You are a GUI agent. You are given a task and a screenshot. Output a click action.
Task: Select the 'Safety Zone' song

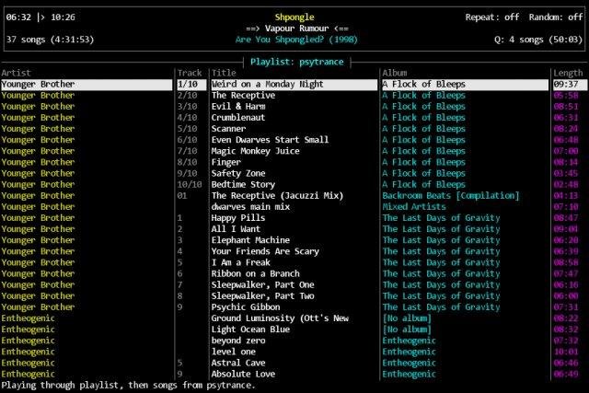238,174
